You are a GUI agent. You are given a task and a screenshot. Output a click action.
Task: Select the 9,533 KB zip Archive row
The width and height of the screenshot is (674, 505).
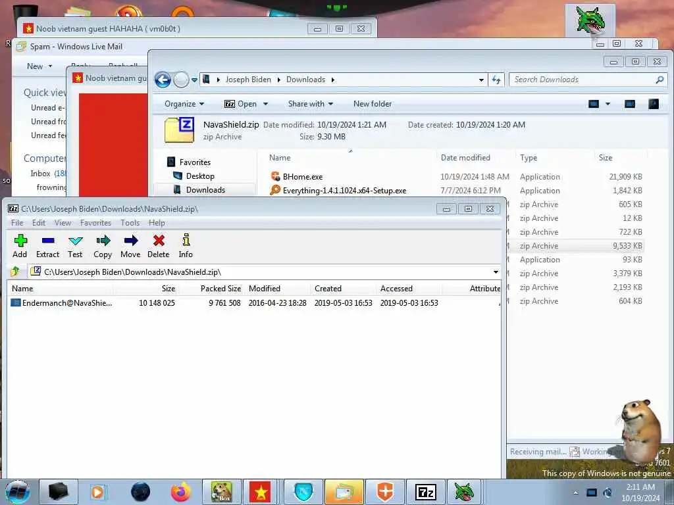tap(577, 246)
